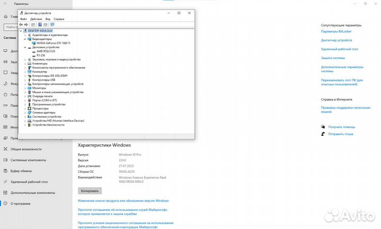Click the Удаленный рабочий стол sidebar icon

(x=6, y=181)
